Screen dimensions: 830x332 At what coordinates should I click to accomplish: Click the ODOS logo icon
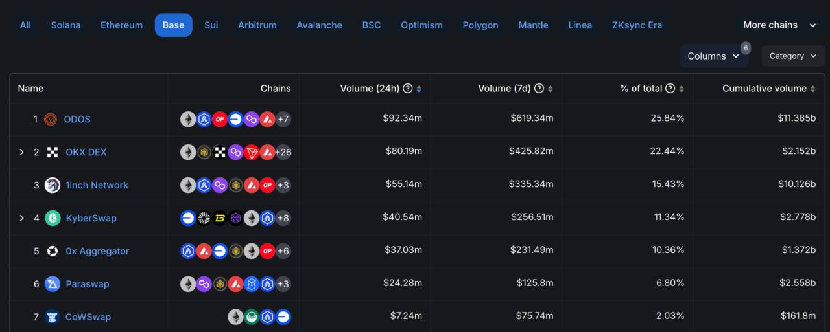point(51,119)
